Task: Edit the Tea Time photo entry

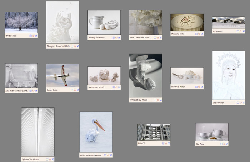Action: coord(227,144)
